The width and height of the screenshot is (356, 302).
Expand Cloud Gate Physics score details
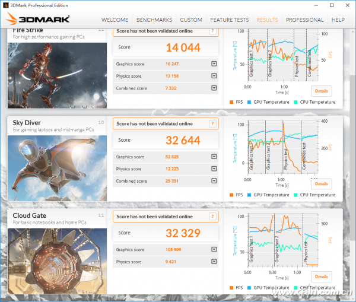(x=214, y=262)
